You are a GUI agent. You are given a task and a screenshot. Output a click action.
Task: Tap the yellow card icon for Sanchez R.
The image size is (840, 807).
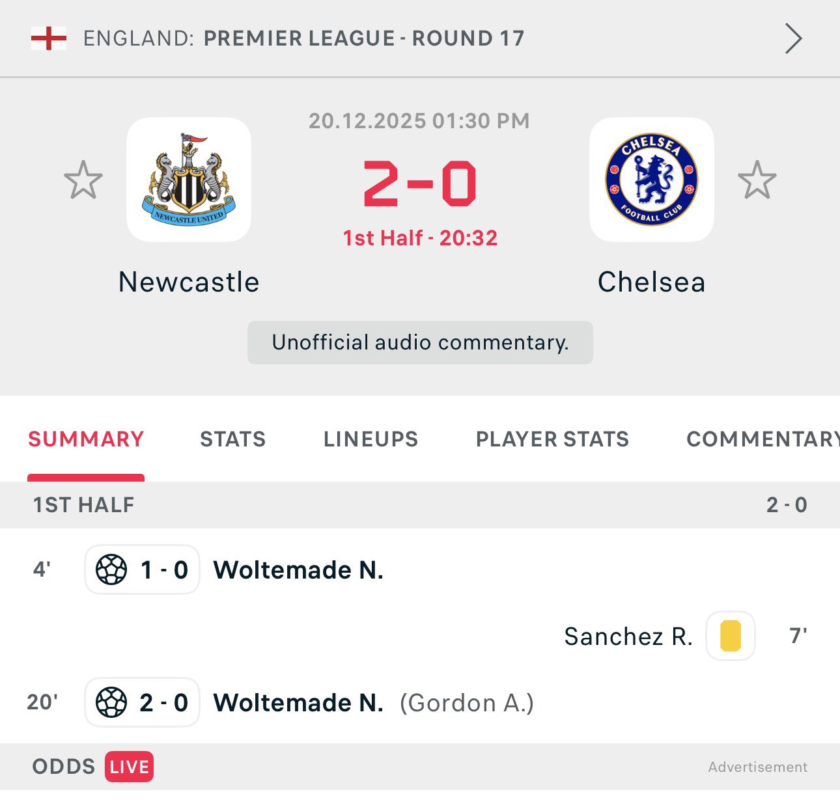(730, 636)
